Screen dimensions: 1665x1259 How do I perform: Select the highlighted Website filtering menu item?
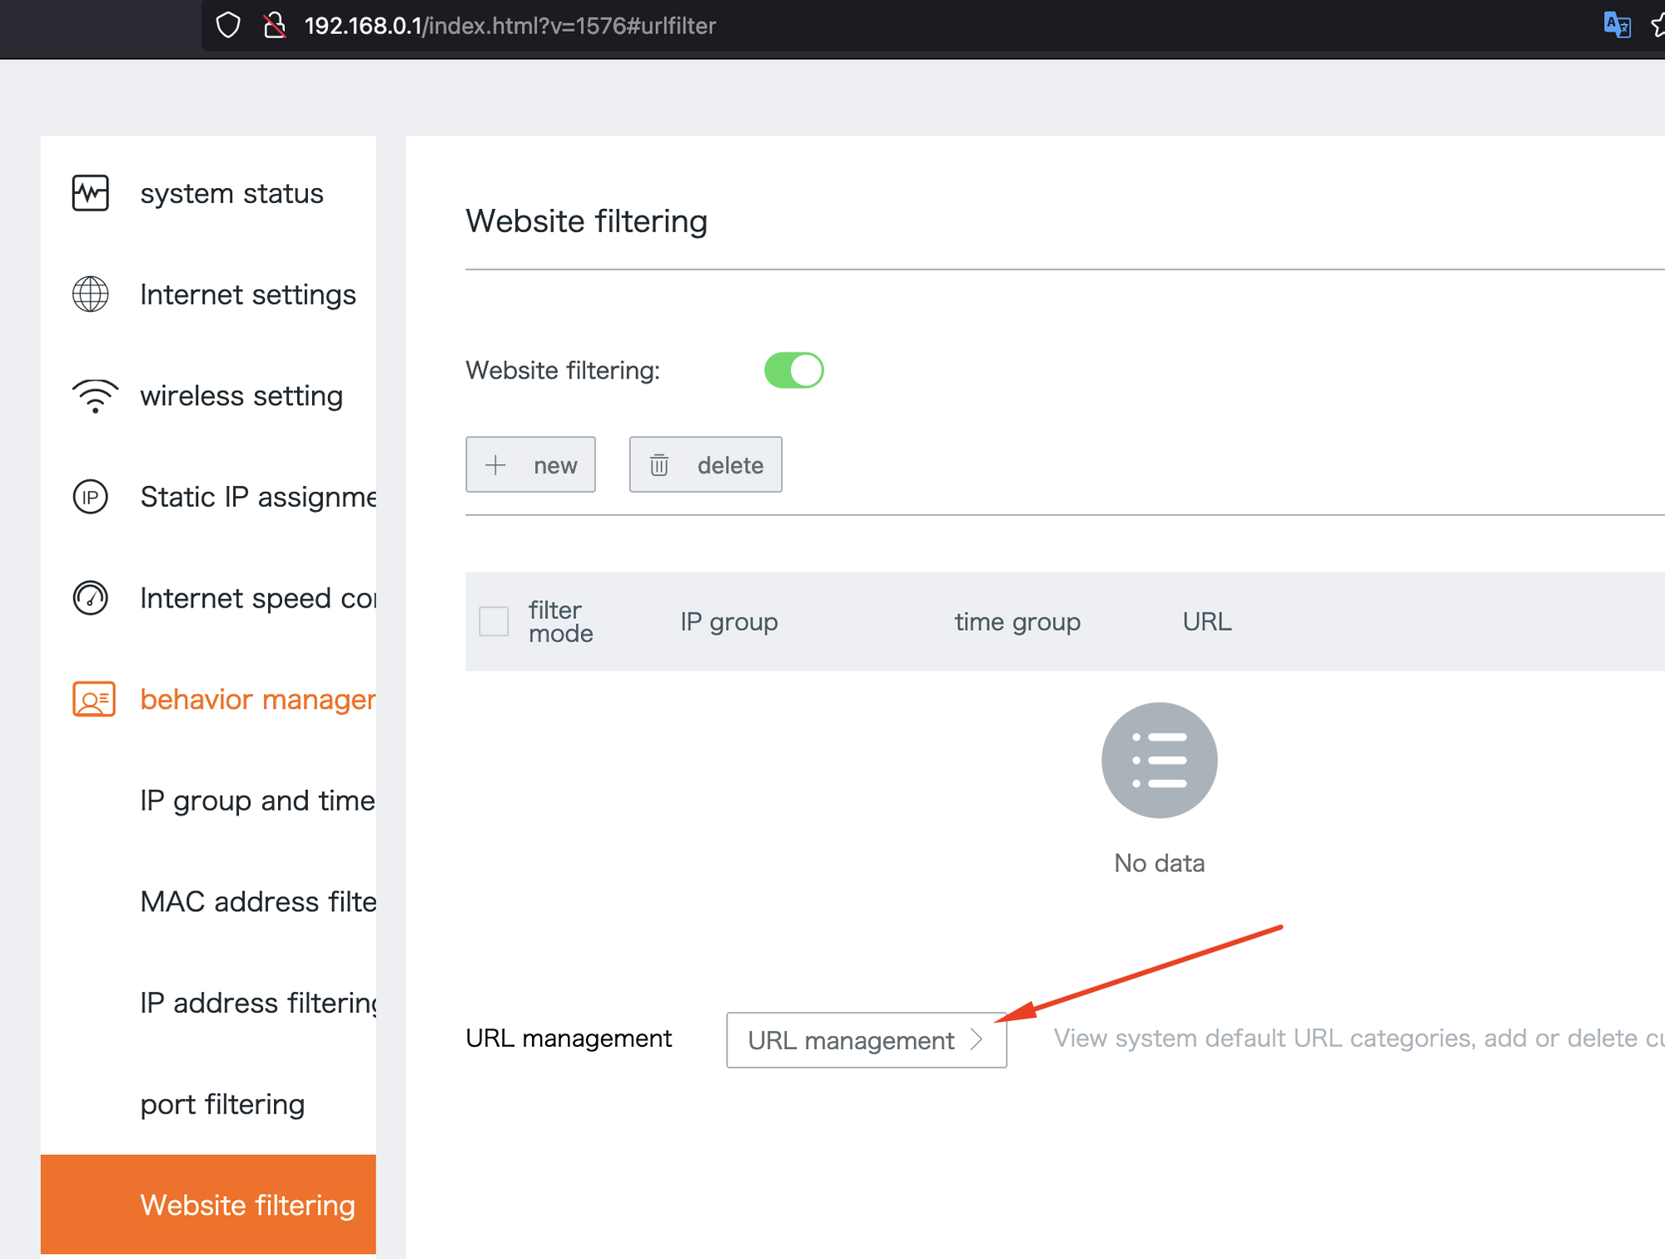pyautogui.click(x=247, y=1205)
